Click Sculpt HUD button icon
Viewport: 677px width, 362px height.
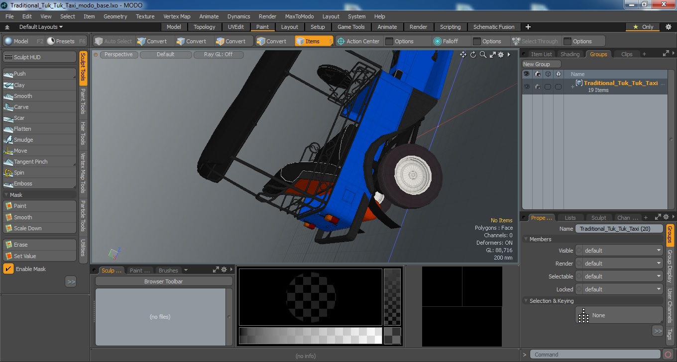click(8, 57)
